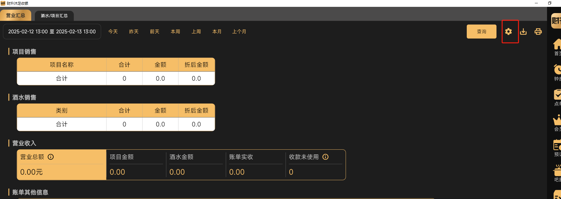Open the home icon in sidebar
The width and height of the screenshot is (561, 199).
557,44
